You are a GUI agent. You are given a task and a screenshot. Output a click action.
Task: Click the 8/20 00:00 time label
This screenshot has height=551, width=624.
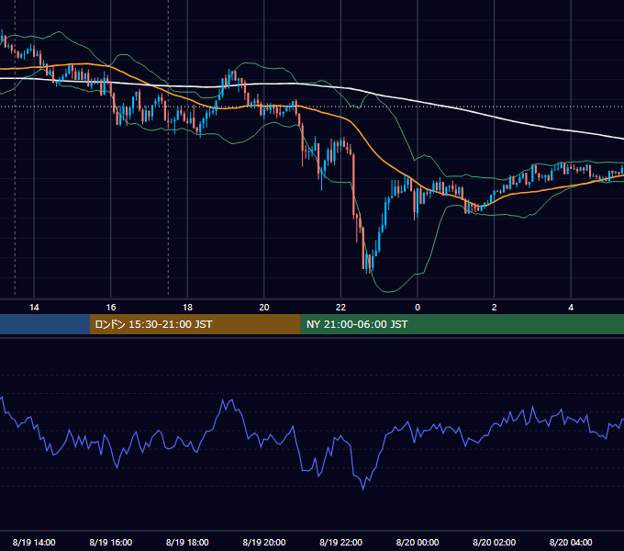coord(418,542)
